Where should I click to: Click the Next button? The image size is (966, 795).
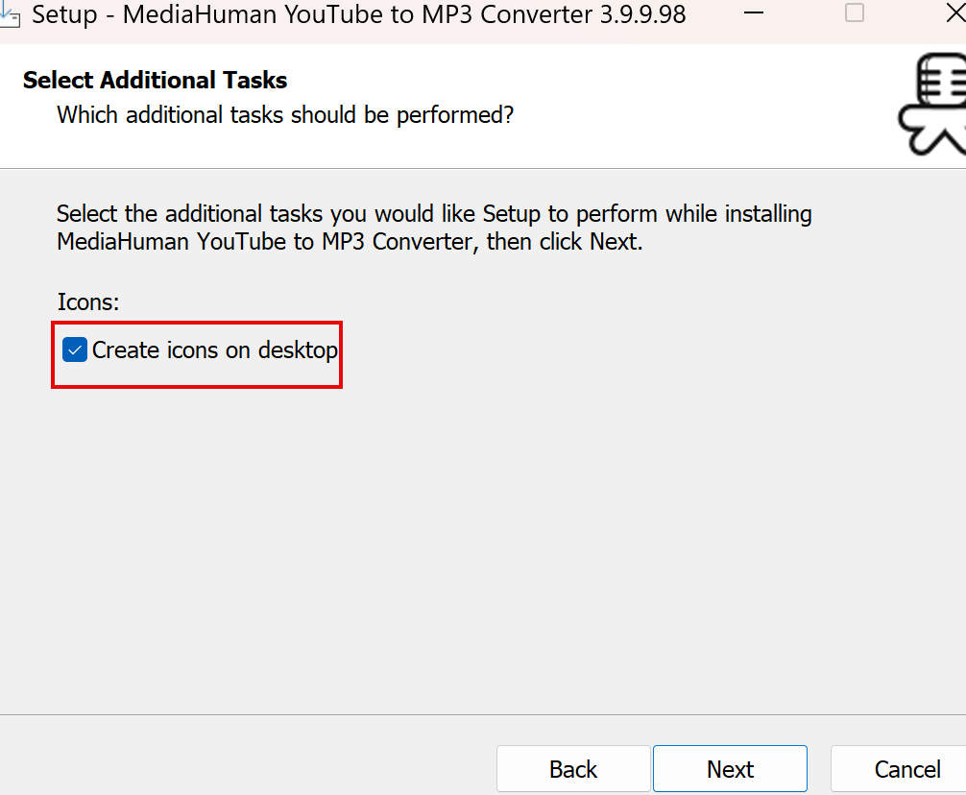pos(730,769)
